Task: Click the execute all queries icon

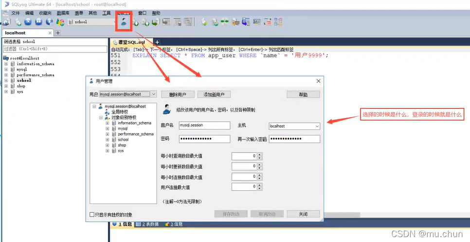Action: click(x=38, y=21)
